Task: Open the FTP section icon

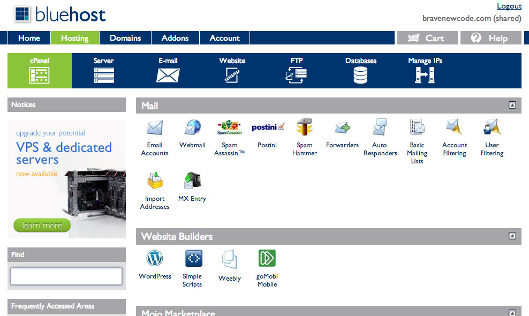Action: click(x=296, y=72)
